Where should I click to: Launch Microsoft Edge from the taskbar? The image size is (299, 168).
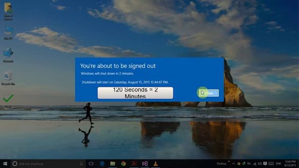coord(102,164)
